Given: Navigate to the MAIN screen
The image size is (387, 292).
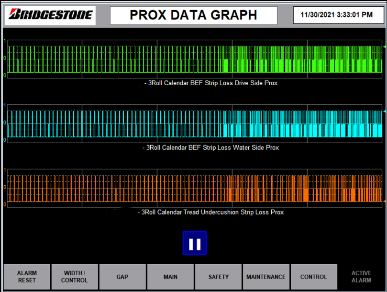Looking at the screenshot, I should pyautogui.click(x=170, y=277).
